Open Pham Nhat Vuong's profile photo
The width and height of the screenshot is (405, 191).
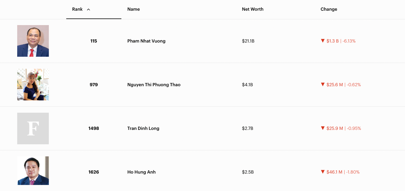[x=33, y=41]
